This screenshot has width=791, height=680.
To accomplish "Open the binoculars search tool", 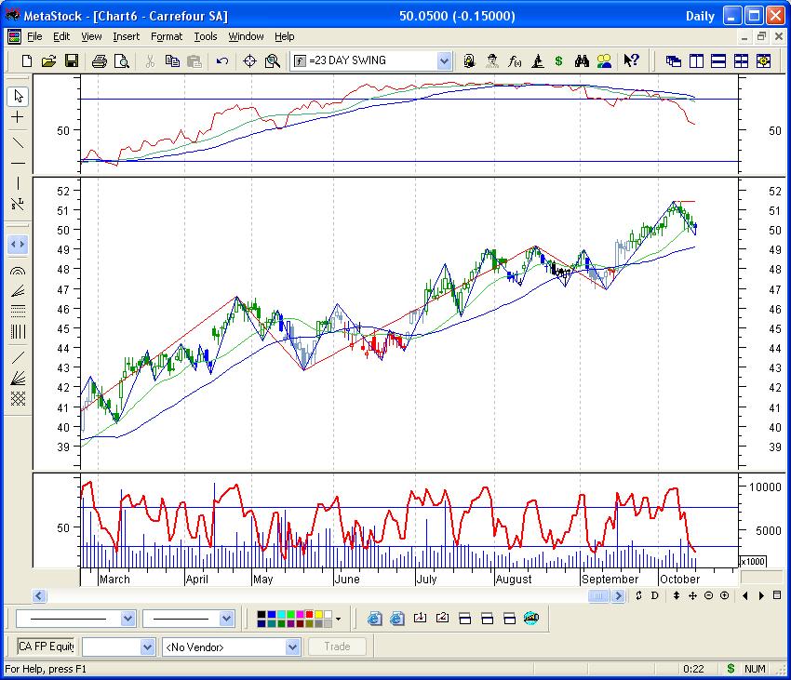I will pos(583,61).
